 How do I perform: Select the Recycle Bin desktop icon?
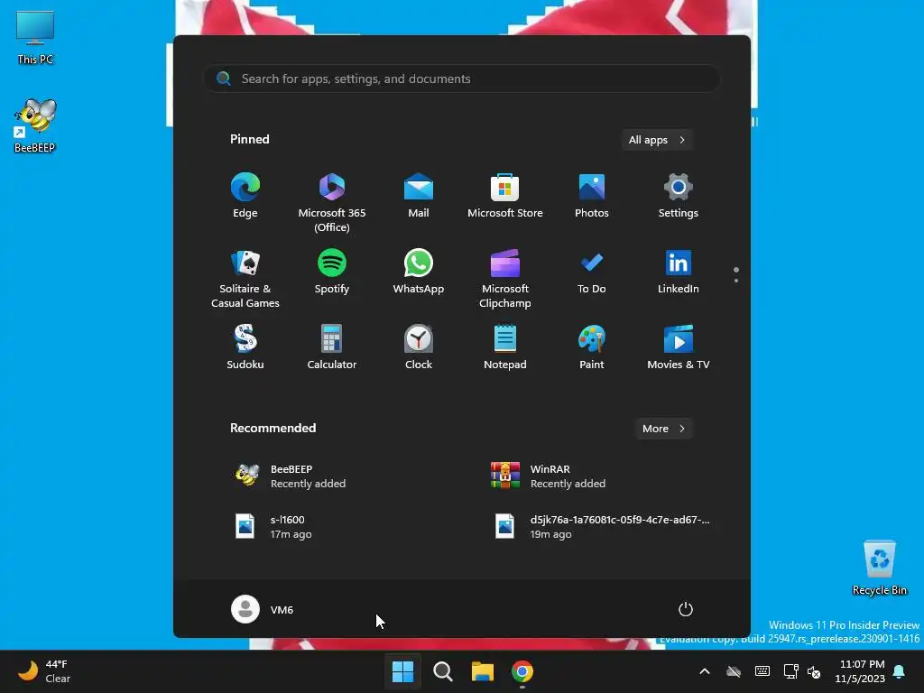(880, 568)
